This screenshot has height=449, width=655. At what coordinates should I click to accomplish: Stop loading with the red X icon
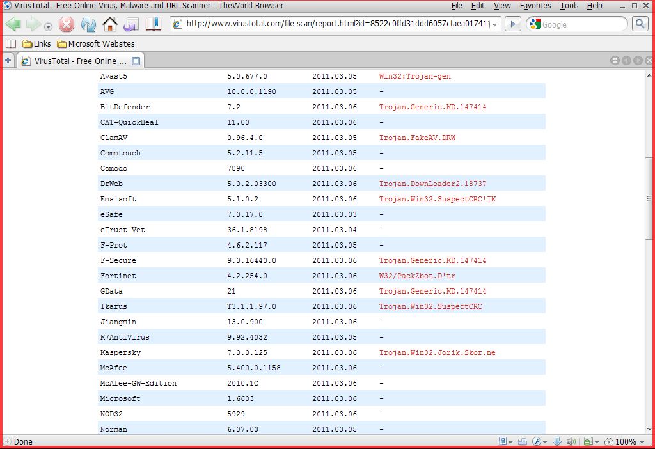pyautogui.click(x=66, y=25)
